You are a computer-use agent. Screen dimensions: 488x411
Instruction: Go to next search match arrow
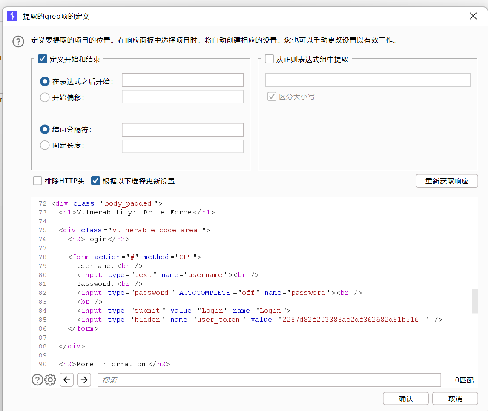point(84,380)
